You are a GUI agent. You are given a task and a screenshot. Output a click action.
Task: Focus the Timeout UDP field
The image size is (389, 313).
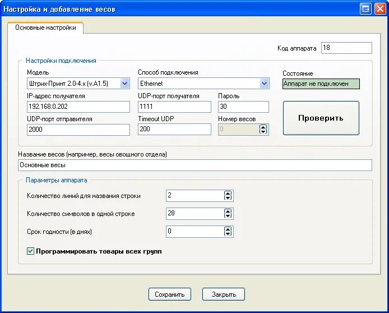tap(174, 130)
